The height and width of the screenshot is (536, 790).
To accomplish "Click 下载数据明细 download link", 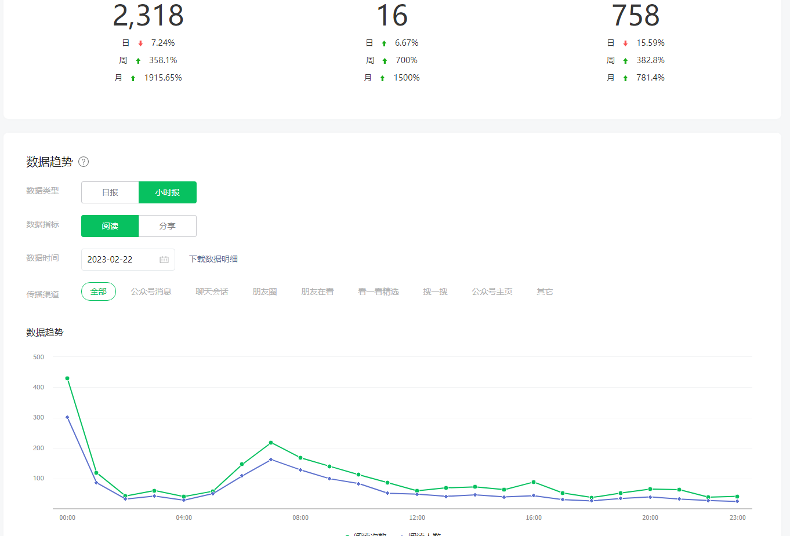I will pyautogui.click(x=213, y=259).
